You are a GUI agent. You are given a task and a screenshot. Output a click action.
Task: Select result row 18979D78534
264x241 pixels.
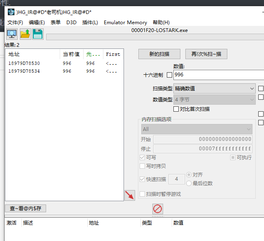[64, 71]
